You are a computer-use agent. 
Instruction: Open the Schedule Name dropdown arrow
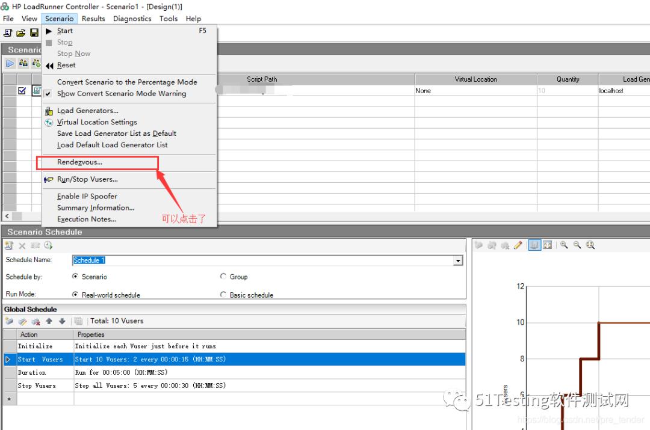pyautogui.click(x=458, y=260)
